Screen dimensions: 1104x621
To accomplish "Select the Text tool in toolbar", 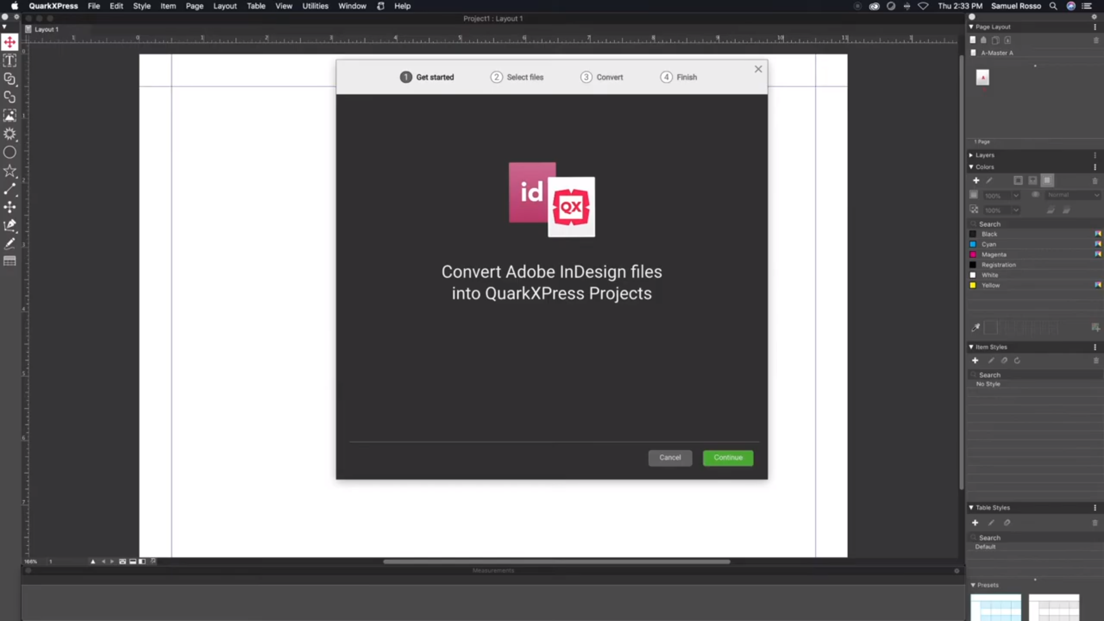I will coord(10,60).
